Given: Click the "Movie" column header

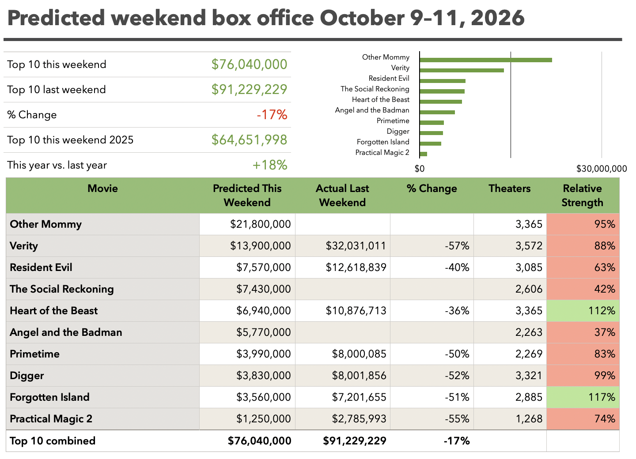Looking at the screenshot, I should coord(102,188).
